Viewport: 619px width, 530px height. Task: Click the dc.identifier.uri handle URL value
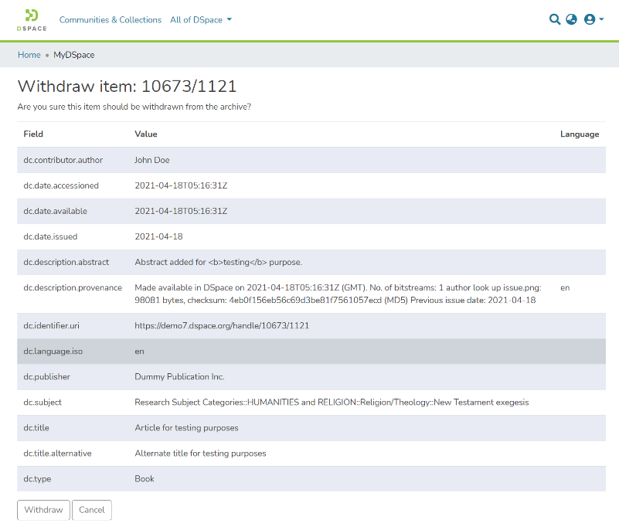[x=222, y=326]
